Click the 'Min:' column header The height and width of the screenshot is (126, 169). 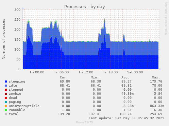click(x=95, y=77)
